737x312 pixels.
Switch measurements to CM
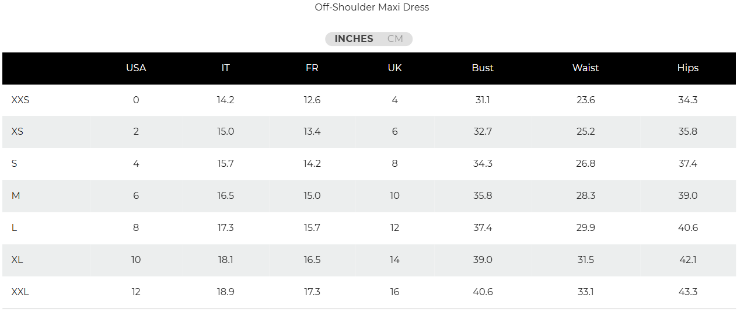[395, 39]
